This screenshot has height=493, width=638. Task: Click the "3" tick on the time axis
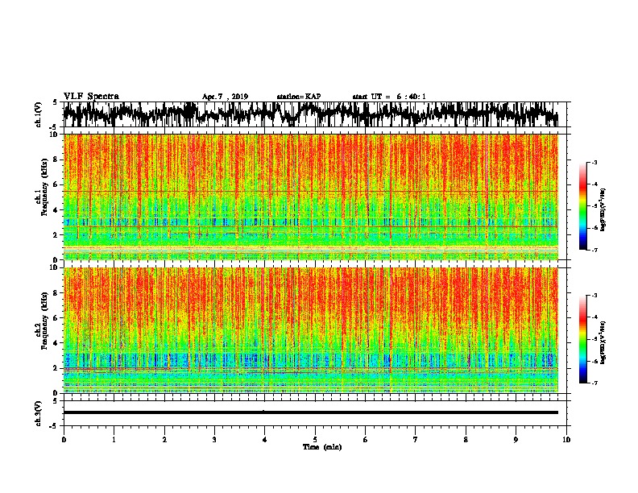(214, 440)
